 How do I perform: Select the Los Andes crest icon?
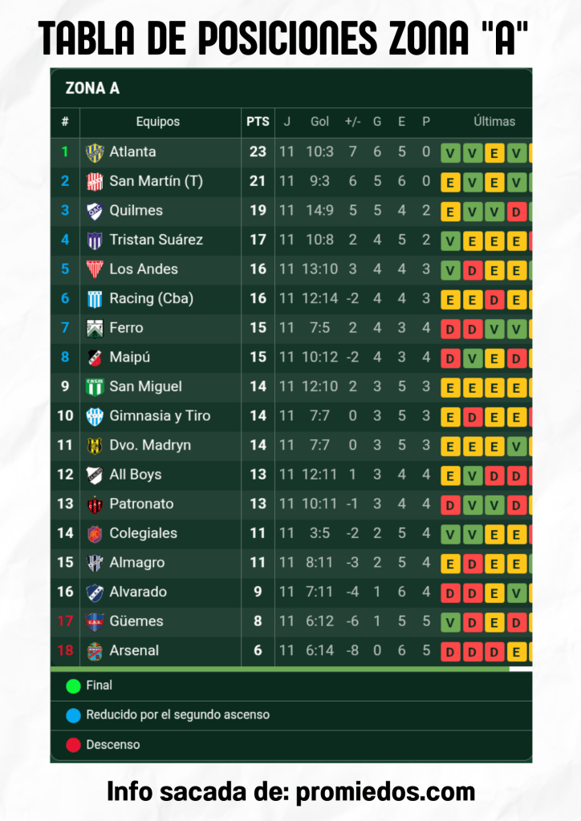tap(95, 269)
